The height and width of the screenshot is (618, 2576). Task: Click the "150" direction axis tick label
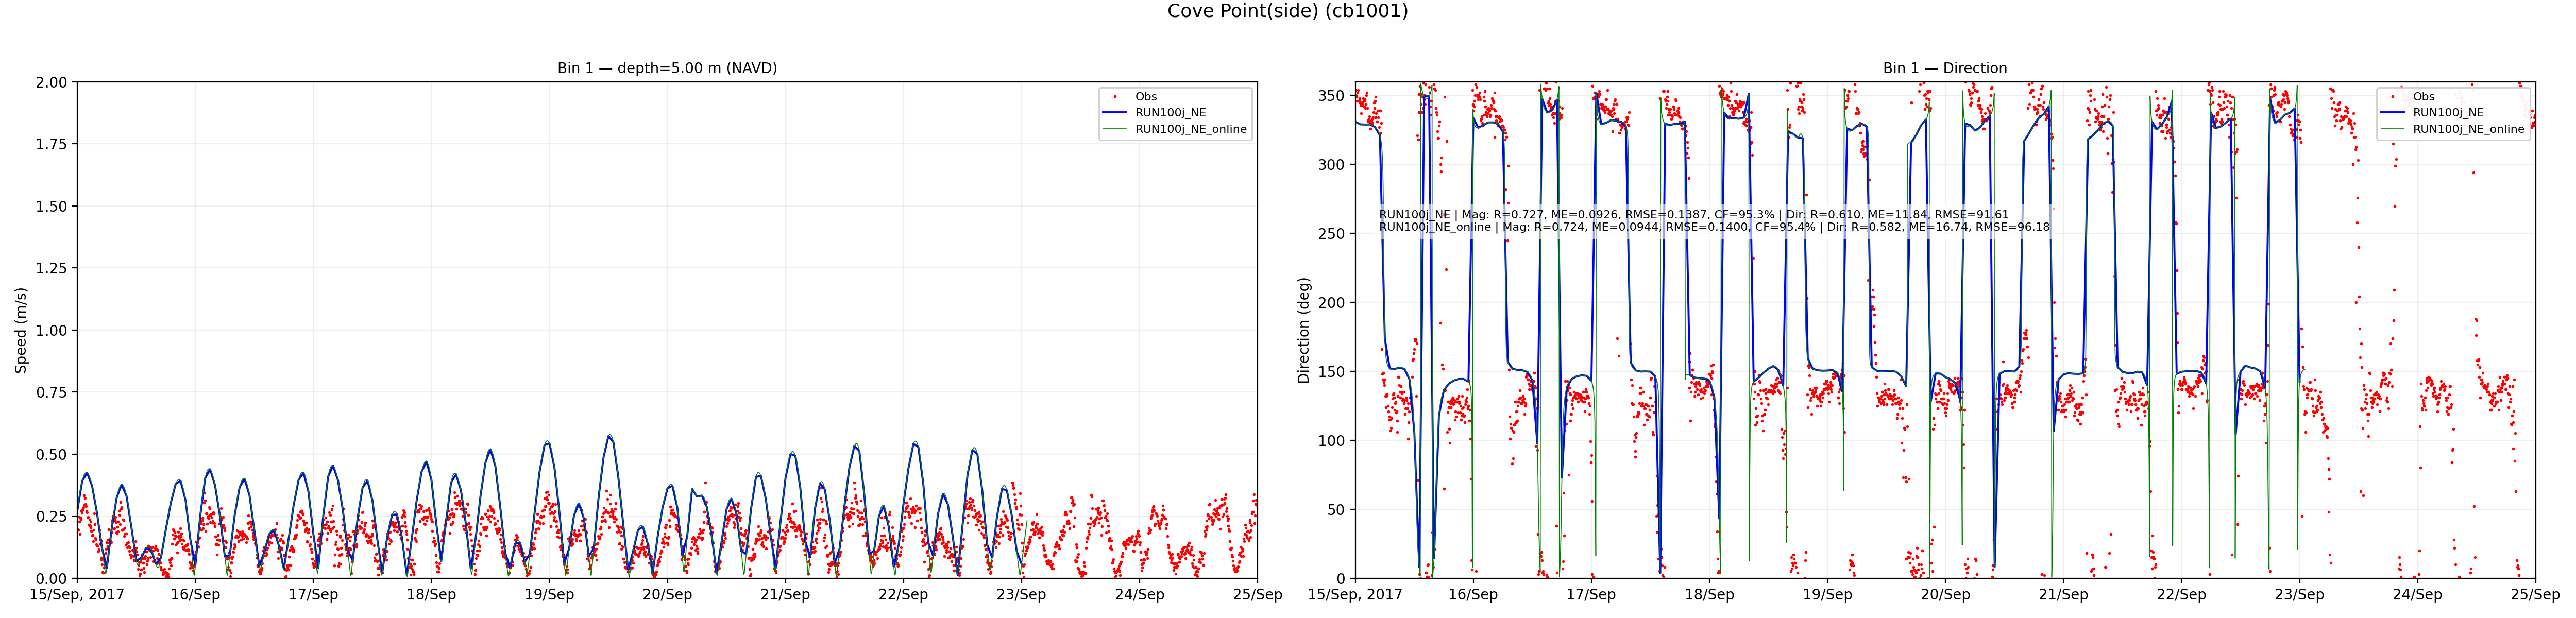coord(1332,372)
